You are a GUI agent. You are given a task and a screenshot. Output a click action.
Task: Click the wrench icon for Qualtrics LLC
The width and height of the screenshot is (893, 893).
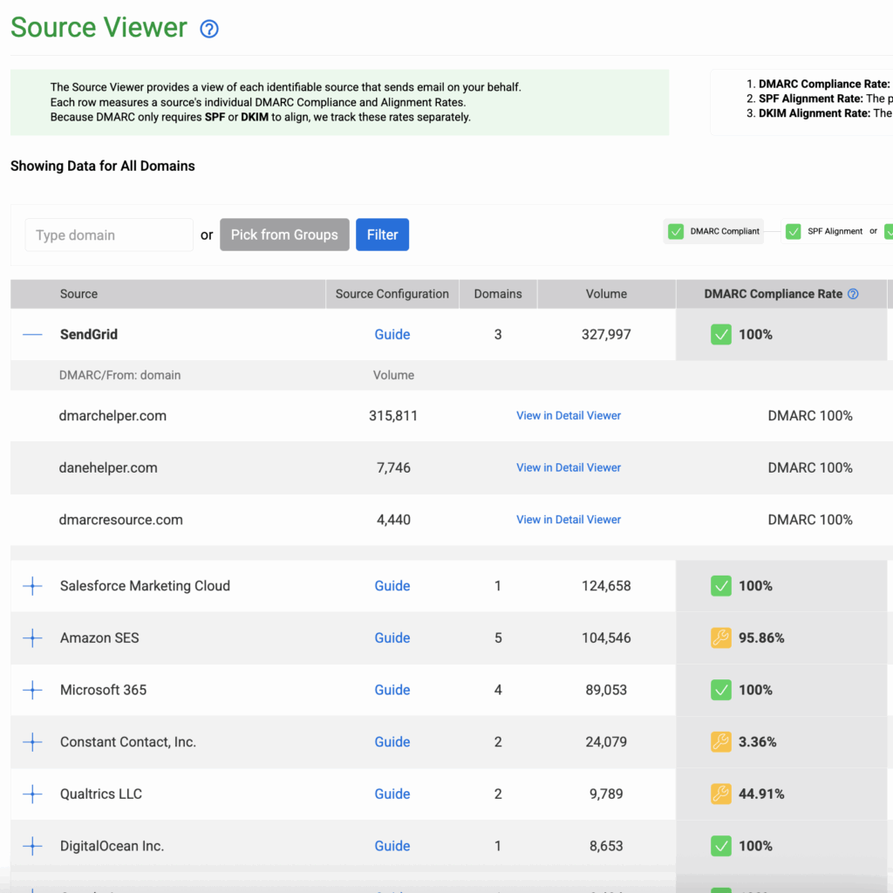[721, 794]
